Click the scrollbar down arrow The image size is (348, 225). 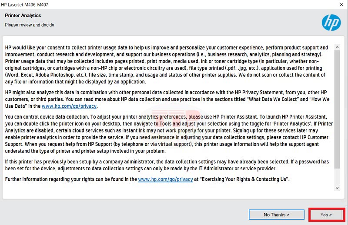[x=337, y=188]
